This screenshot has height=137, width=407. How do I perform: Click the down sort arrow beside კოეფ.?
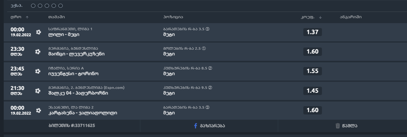click(320, 17)
